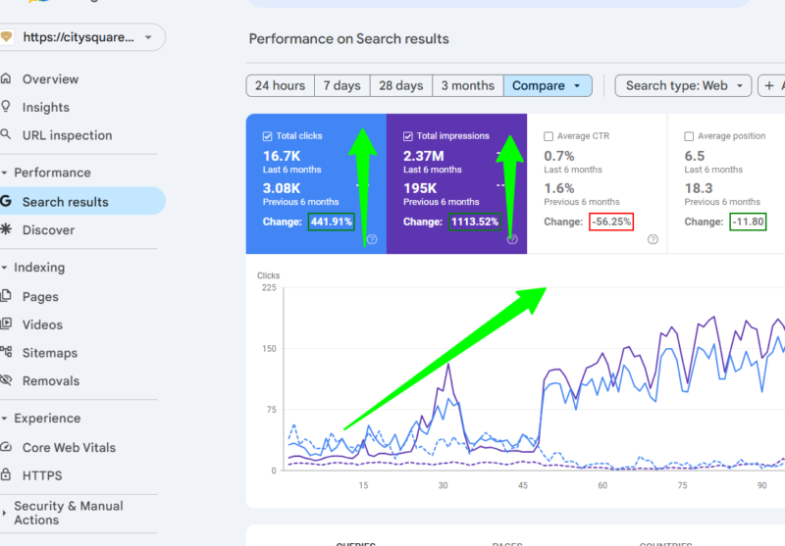
Task: Collapse the Indexing section
Action: [5, 268]
